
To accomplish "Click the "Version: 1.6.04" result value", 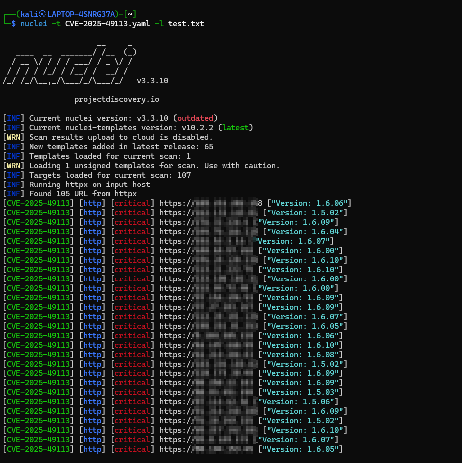I will click(305, 232).
